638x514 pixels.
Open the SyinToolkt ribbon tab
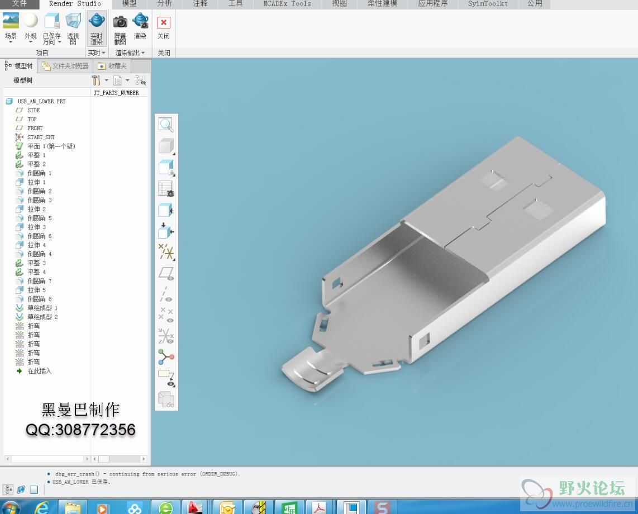[x=488, y=4]
